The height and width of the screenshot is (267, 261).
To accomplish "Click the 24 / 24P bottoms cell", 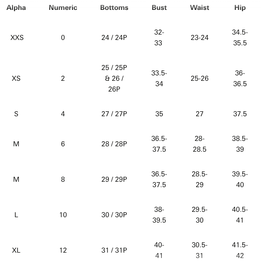I will pos(114,38).
